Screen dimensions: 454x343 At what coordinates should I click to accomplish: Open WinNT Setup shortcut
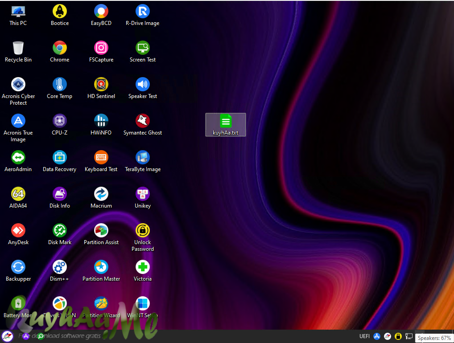142,308
